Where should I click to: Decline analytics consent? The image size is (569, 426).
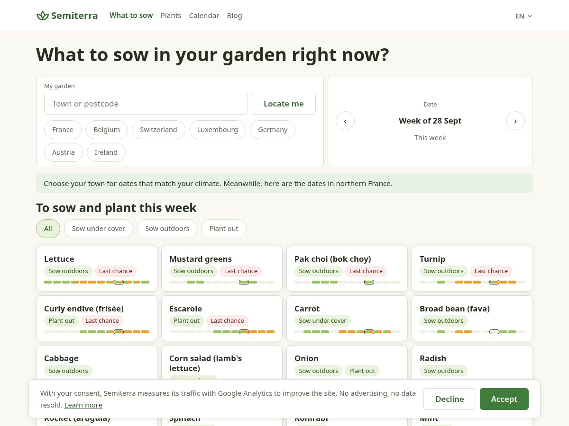pyautogui.click(x=450, y=399)
